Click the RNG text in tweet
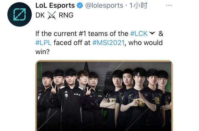The height and width of the screenshot is (131, 199). [x=66, y=15]
